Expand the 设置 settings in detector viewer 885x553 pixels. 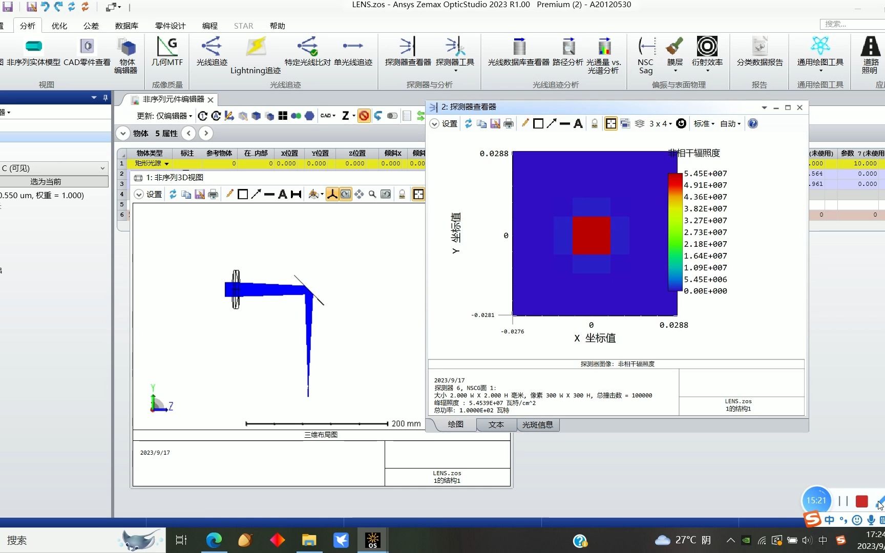pos(444,123)
